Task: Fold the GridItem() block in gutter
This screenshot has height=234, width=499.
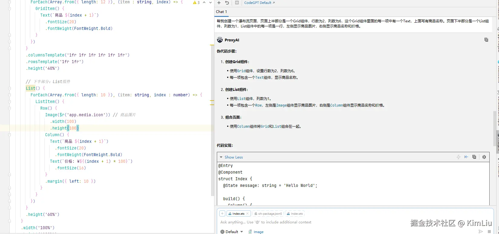Action: [10, 8]
